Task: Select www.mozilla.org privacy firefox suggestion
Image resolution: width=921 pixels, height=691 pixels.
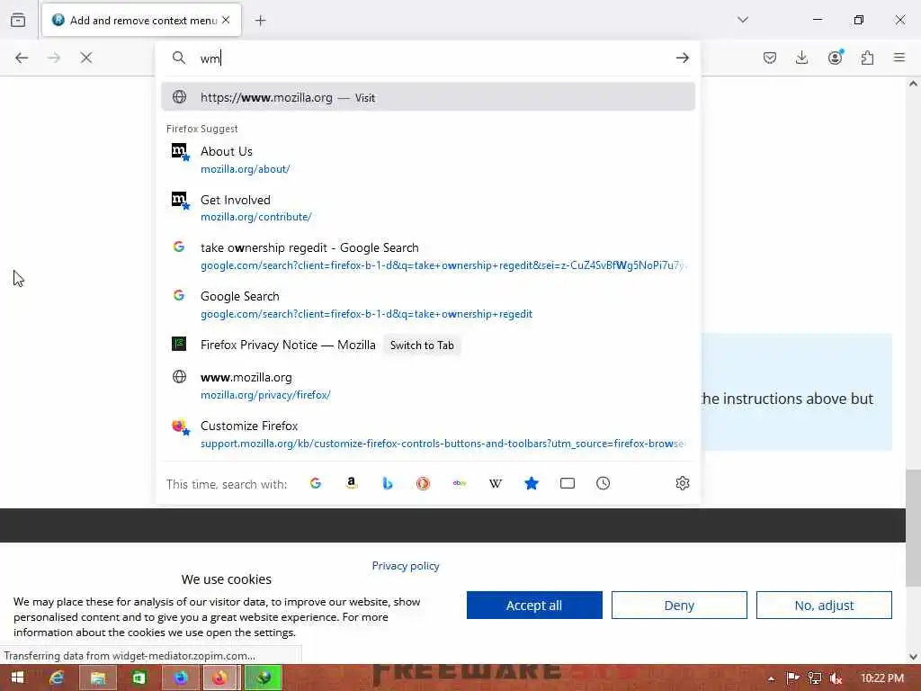Action: pyautogui.click(x=428, y=385)
